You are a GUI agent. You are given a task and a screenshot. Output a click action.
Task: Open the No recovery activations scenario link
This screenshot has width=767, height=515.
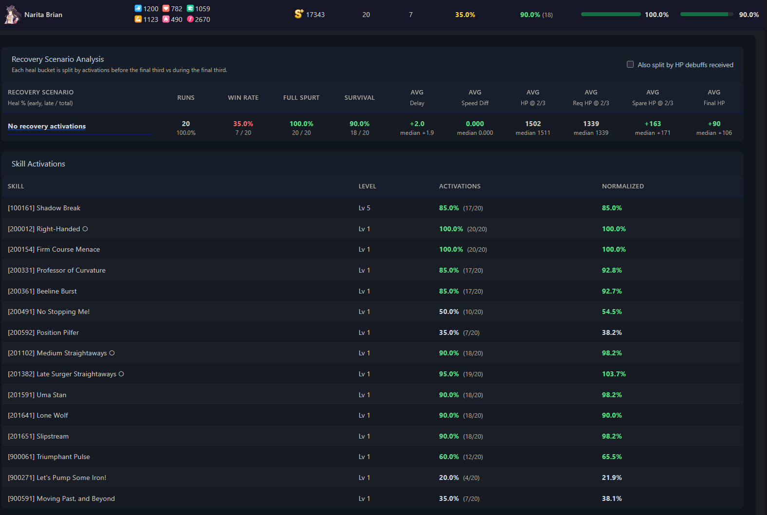tap(47, 126)
